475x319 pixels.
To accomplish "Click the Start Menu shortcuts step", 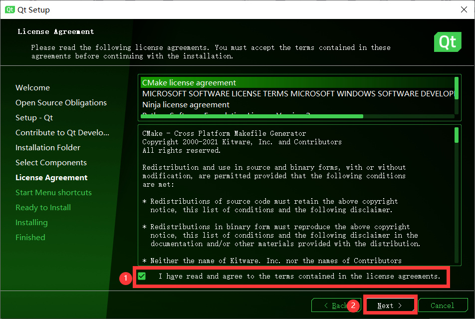I will 53,193.
